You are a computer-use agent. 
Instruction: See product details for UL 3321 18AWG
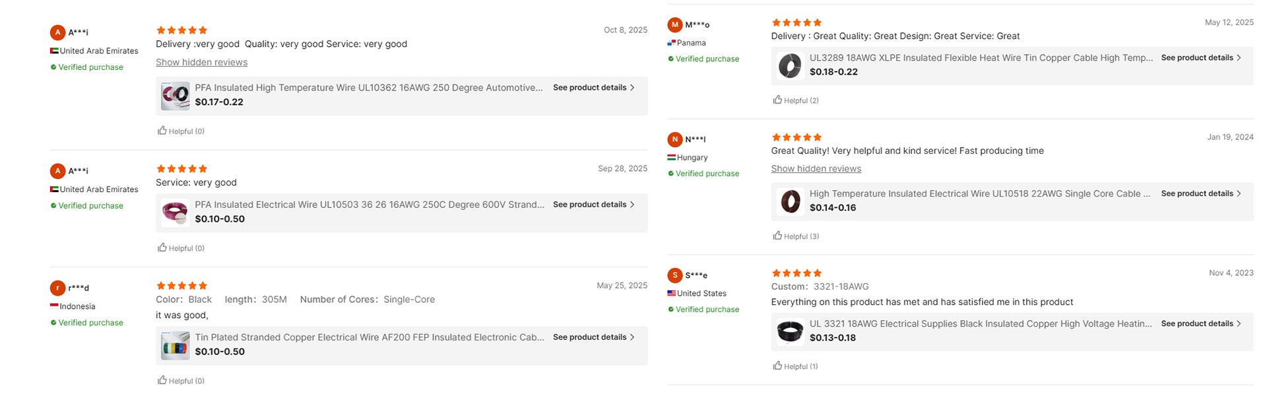[1201, 323]
